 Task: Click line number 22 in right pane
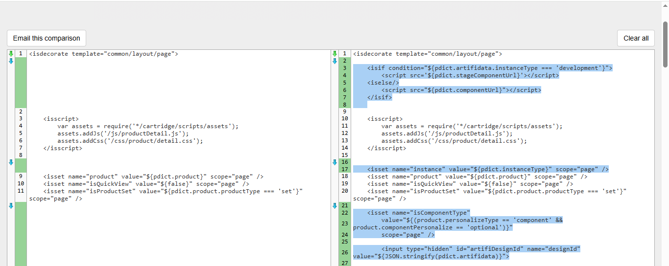click(x=345, y=213)
